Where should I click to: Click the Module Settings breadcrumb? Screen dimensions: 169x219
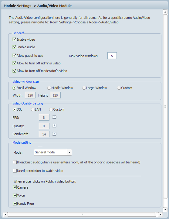(x=17, y=6)
